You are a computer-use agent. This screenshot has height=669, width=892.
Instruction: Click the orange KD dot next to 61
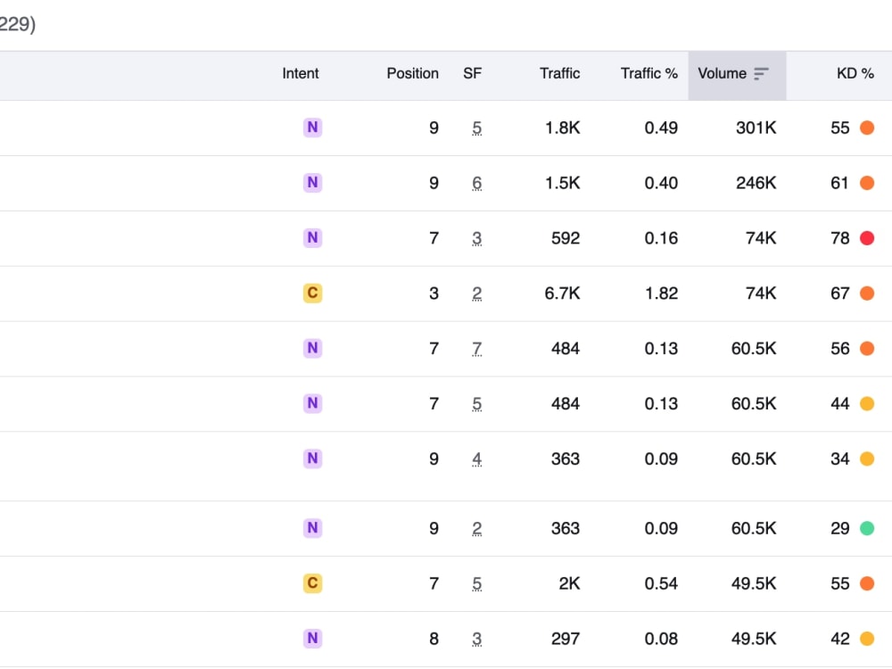point(867,183)
